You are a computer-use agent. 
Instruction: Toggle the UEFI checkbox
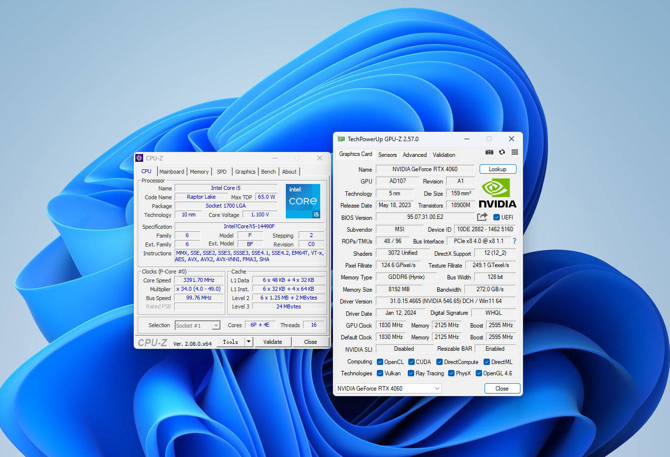tap(496, 217)
